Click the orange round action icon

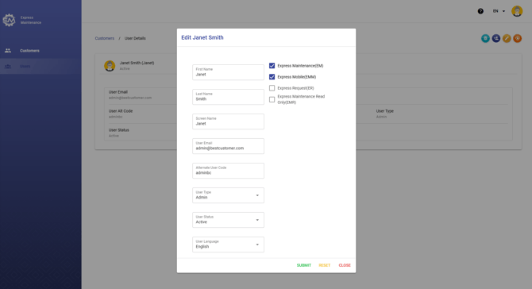point(518,38)
